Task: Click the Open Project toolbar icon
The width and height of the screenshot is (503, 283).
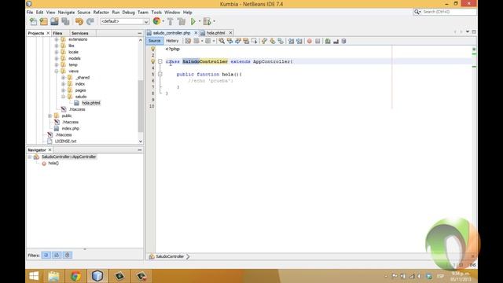Action: [x=54, y=21]
